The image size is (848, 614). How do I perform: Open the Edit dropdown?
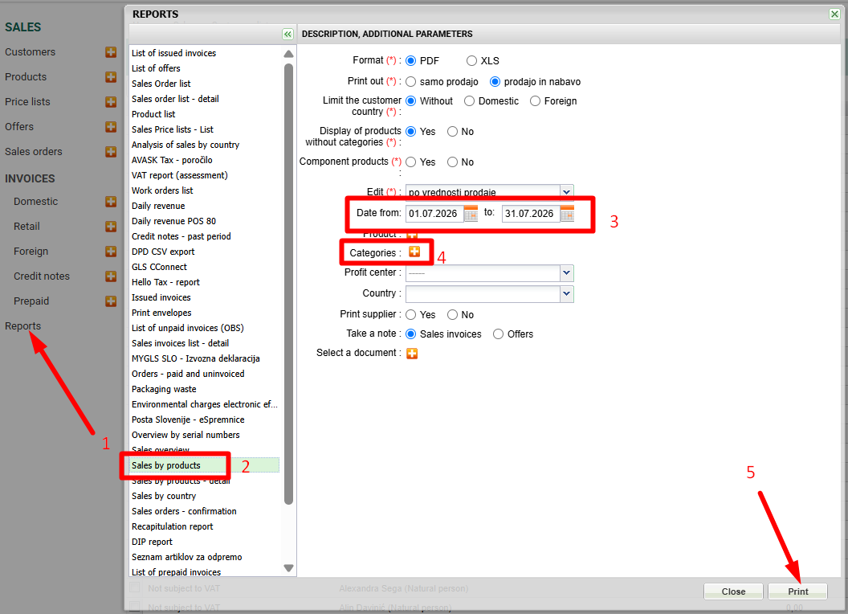pyautogui.click(x=566, y=191)
